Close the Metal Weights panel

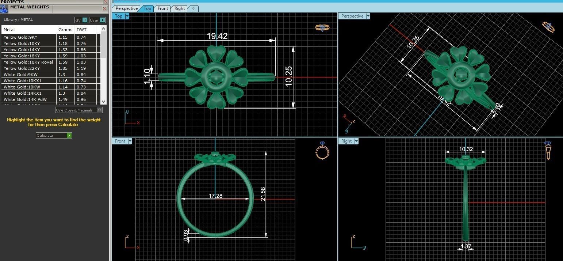tap(105, 8)
